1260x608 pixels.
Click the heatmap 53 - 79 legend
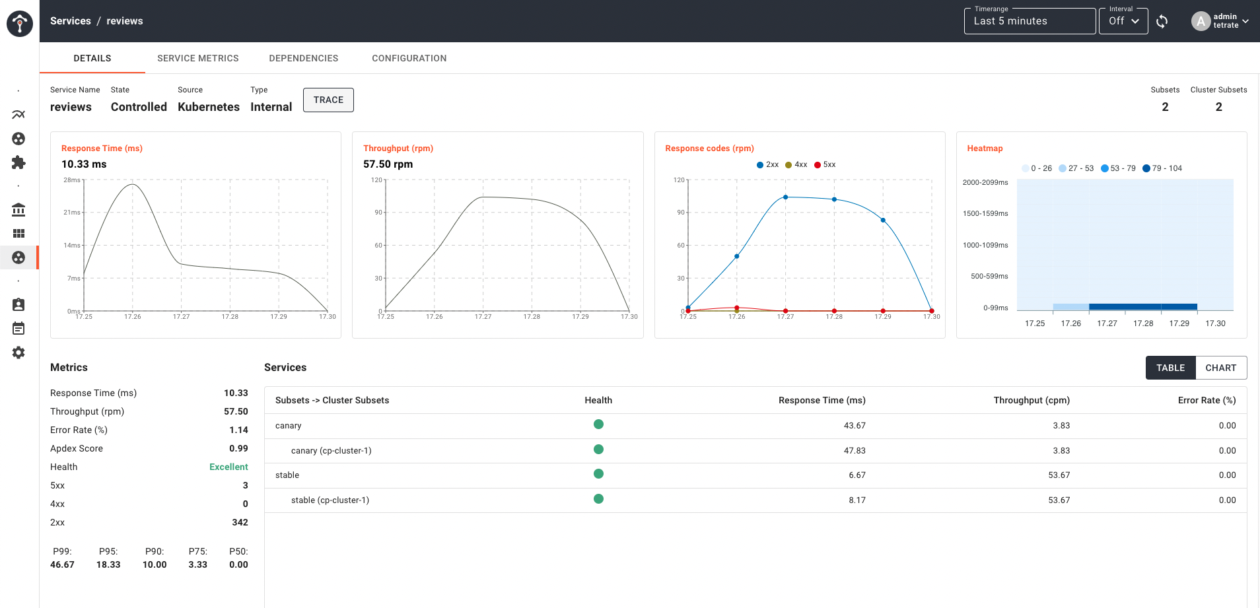click(x=1118, y=168)
